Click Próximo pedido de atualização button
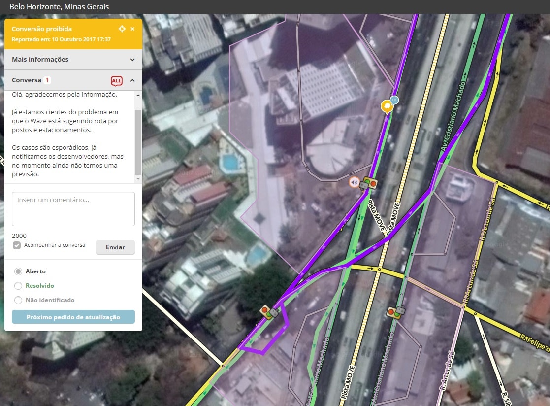Screen dimensions: 550x406 click(x=73, y=317)
